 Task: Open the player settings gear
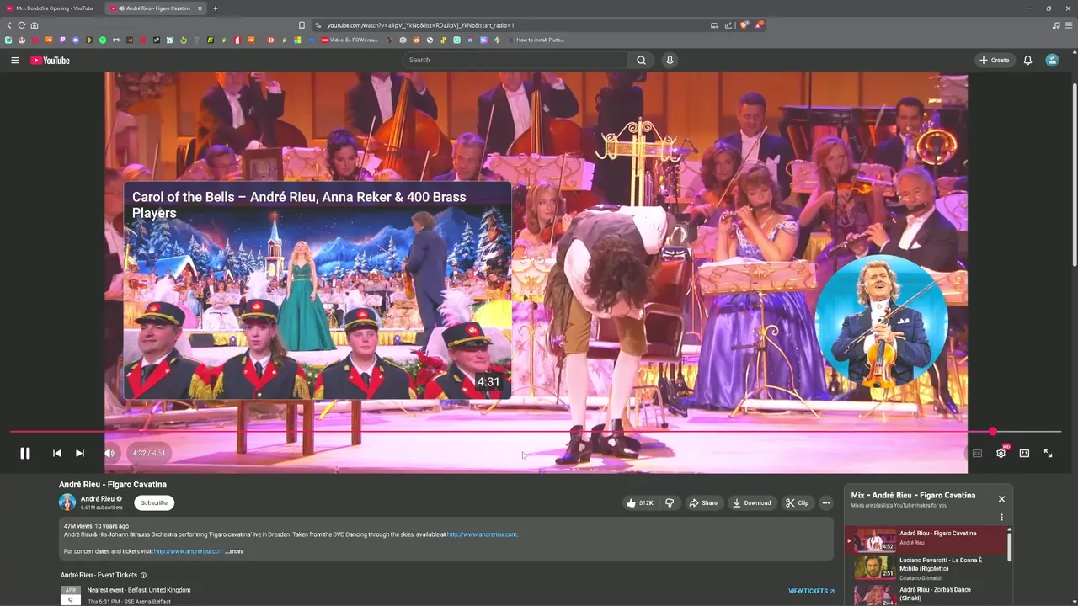1001,453
